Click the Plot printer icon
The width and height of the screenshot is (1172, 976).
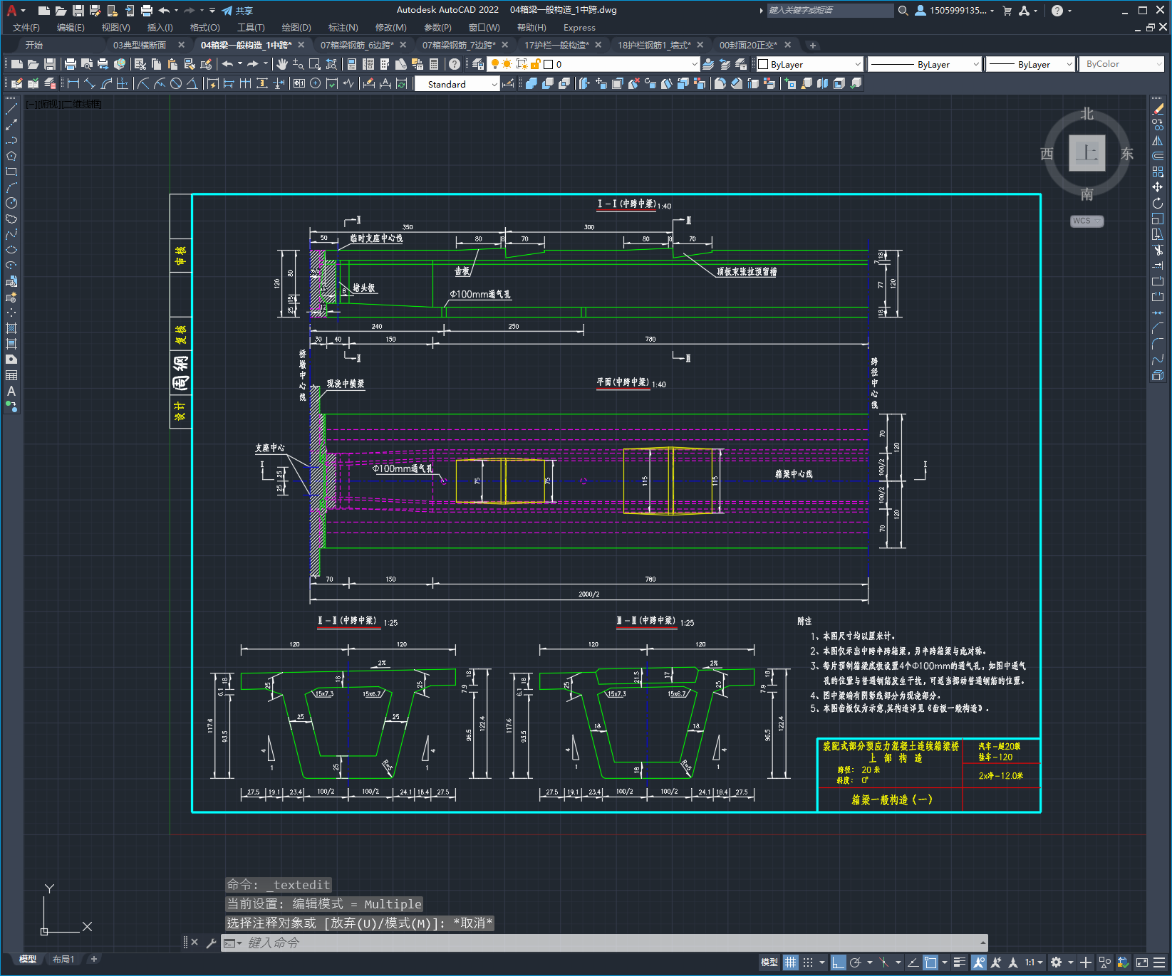(71, 64)
